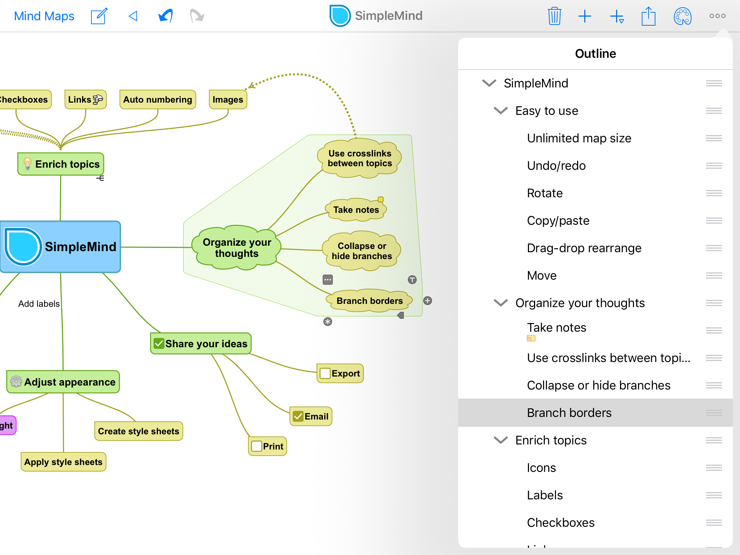Select the central SimpleMind topic node
The height and width of the screenshot is (555, 740).
[x=60, y=247]
